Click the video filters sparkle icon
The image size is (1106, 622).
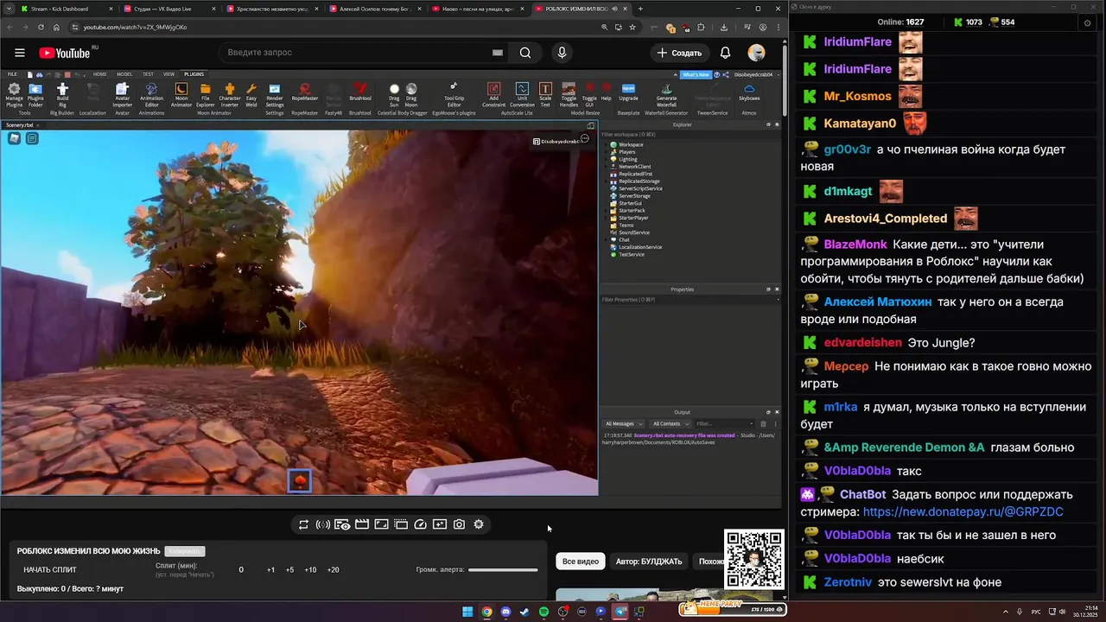point(440,524)
